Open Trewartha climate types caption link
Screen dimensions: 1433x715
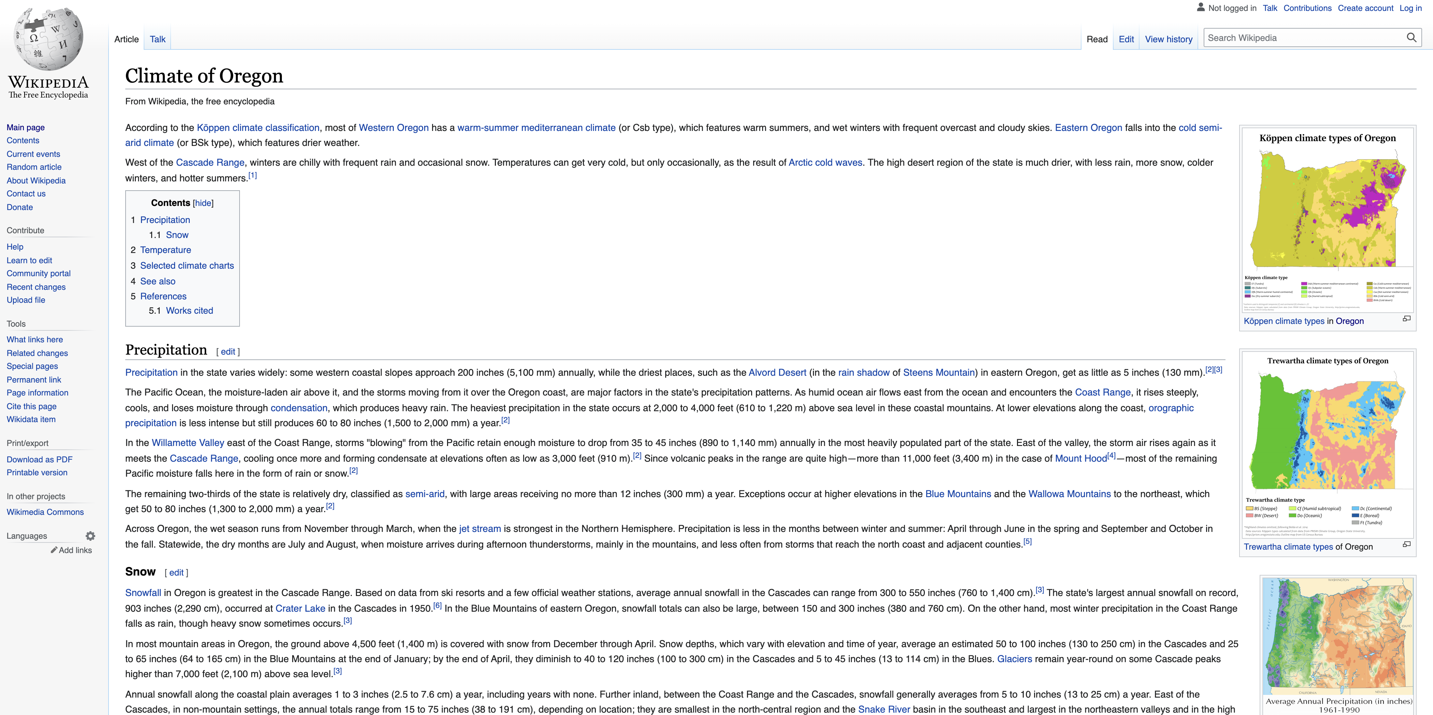pyautogui.click(x=1288, y=547)
